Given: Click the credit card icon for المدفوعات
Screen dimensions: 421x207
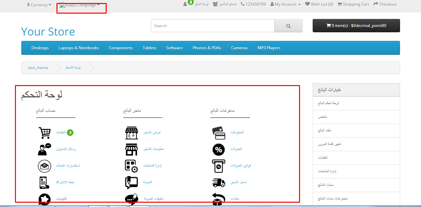Looking at the screenshot, I should click(x=219, y=133).
